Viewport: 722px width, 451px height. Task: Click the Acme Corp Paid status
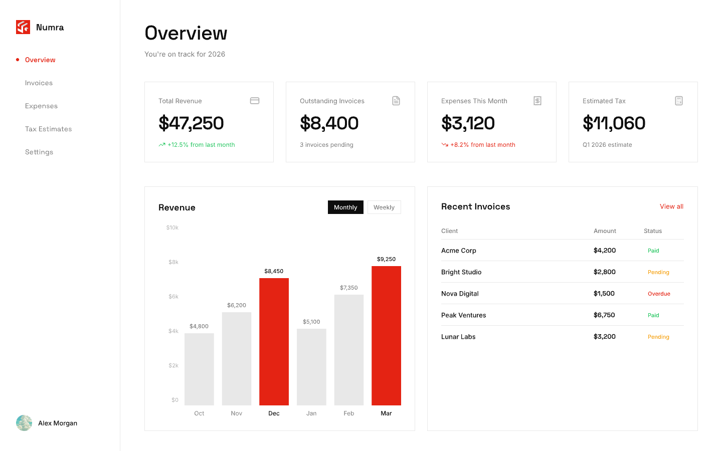[x=653, y=251]
